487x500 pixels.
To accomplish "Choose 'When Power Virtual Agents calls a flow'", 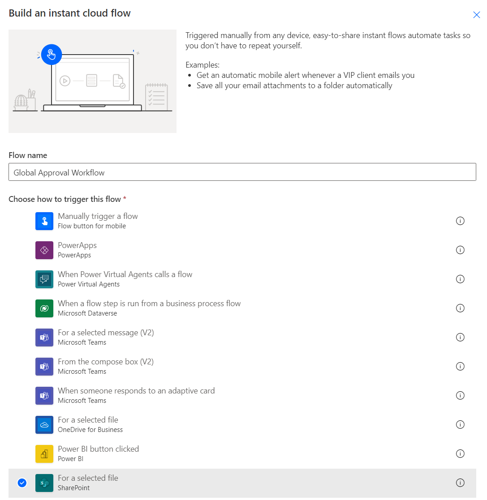I will pyautogui.click(x=125, y=274).
